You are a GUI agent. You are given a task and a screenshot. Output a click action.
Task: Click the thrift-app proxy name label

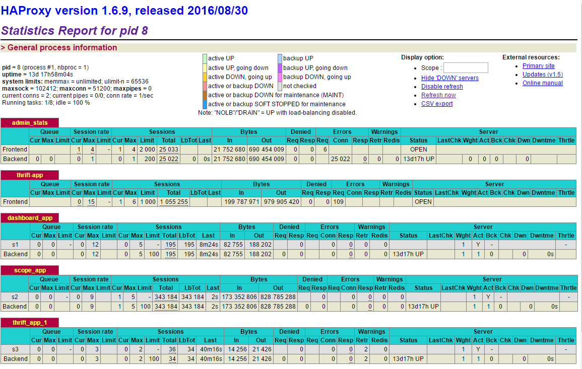[x=29, y=175]
